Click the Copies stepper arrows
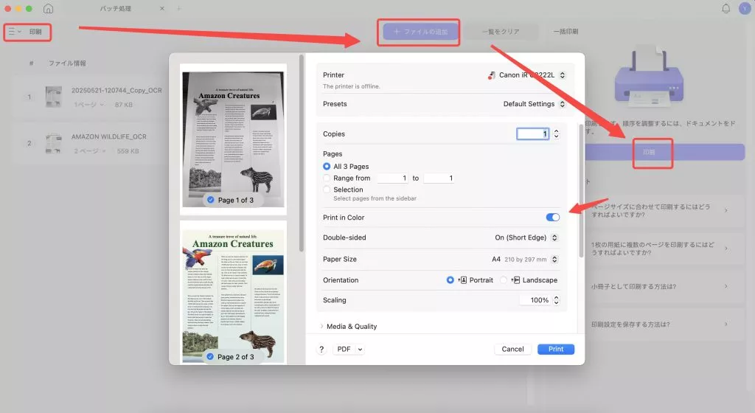Image resolution: width=755 pixels, height=413 pixels. coord(556,133)
